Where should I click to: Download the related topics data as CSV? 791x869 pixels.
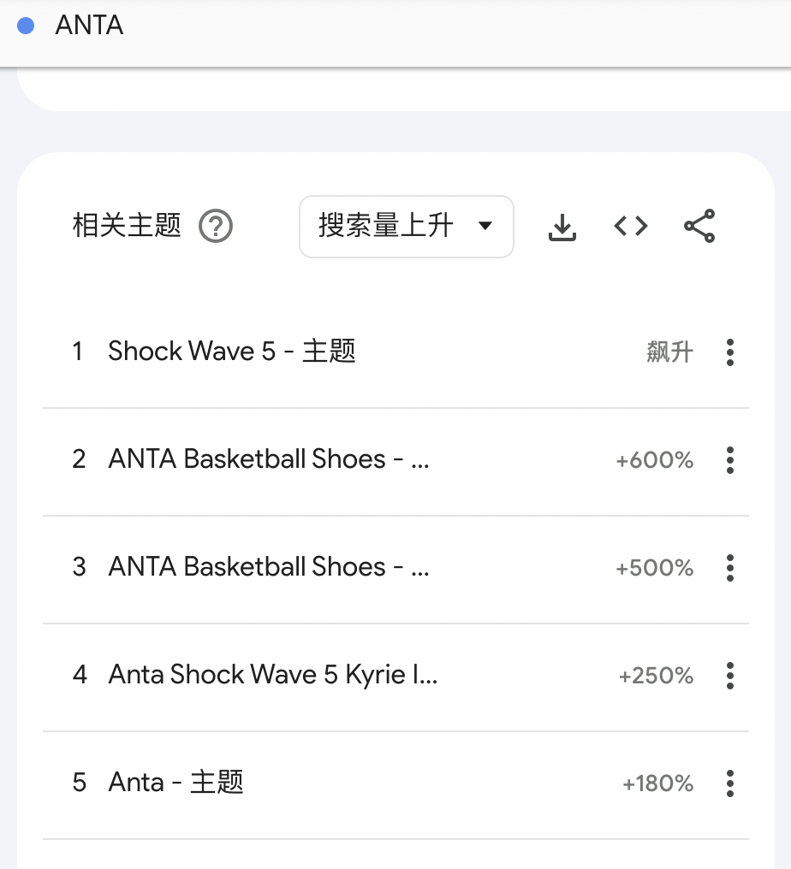click(x=562, y=227)
